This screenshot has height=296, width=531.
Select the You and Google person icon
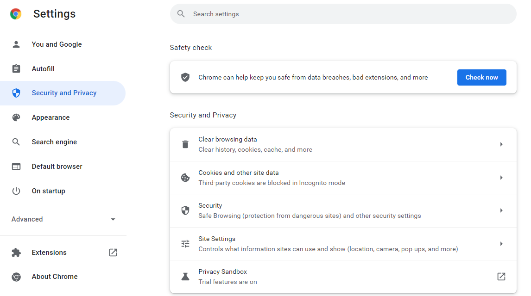click(x=16, y=44)
